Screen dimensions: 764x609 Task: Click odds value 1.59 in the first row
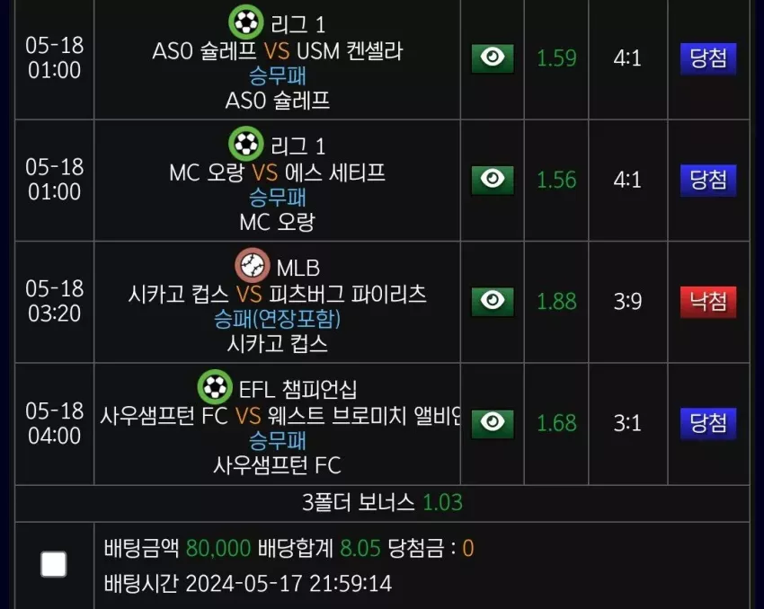click(x=556, y=58)
